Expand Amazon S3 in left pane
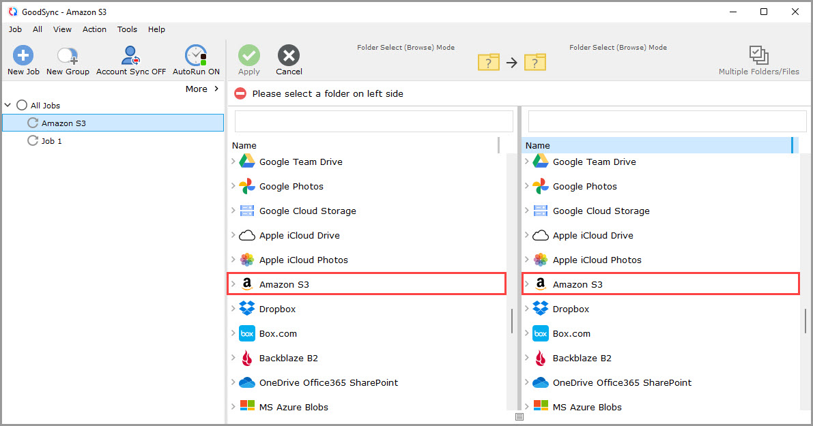The height and width of the screenshot is (426, 813). pyautogui.click(x=233, y=284)
